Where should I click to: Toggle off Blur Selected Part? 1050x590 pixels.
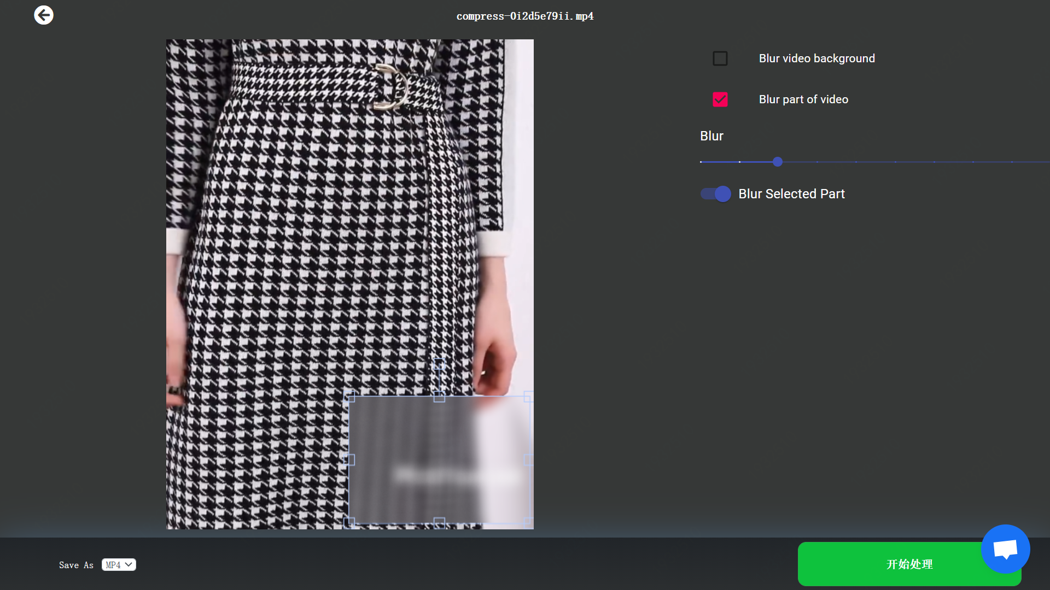[715, 194]
